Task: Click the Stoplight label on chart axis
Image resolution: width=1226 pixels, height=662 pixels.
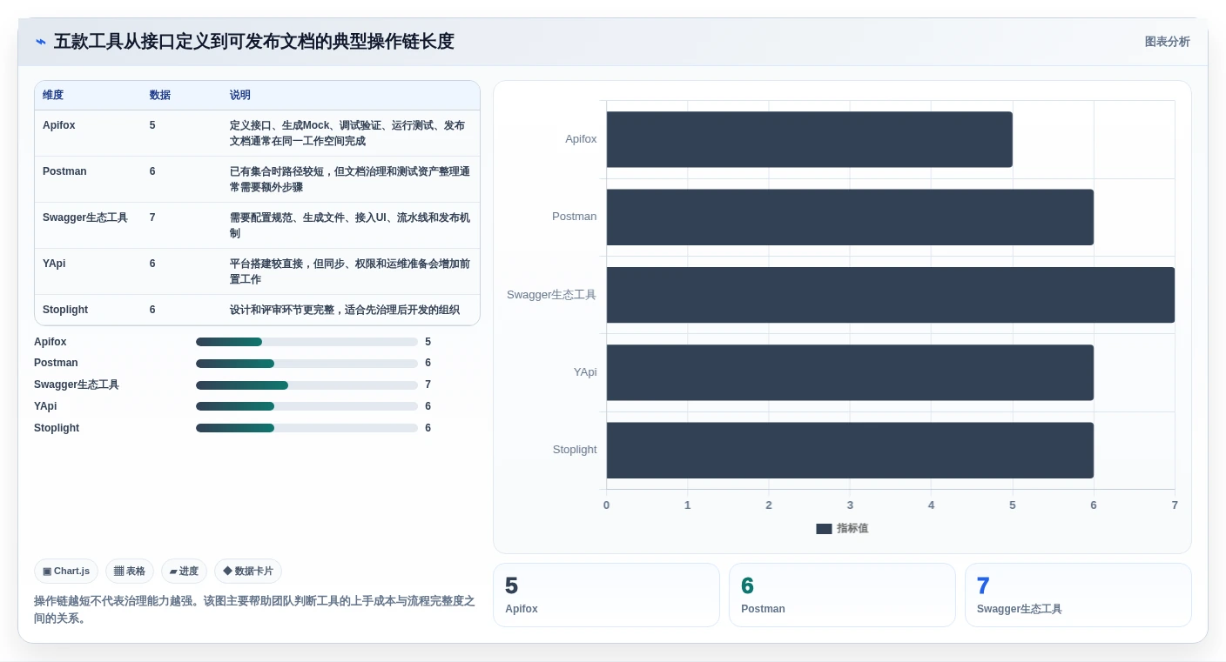Action: click(575, 450)
